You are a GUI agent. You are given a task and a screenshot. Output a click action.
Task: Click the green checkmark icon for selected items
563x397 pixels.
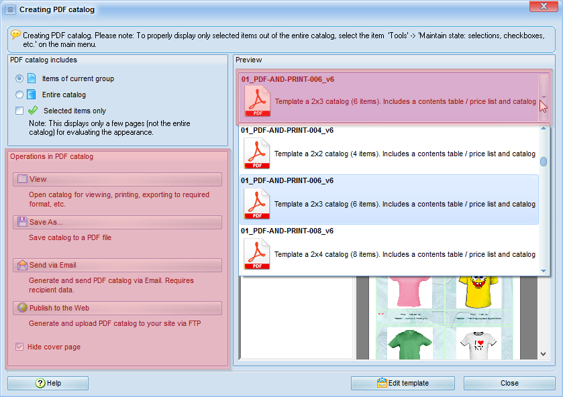point(33,110)
